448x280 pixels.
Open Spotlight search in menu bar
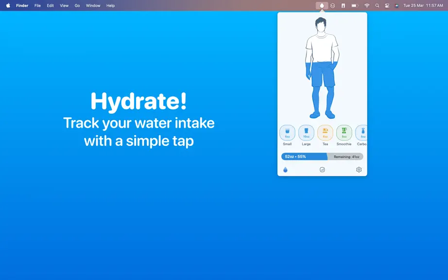[x=377, y=5]
